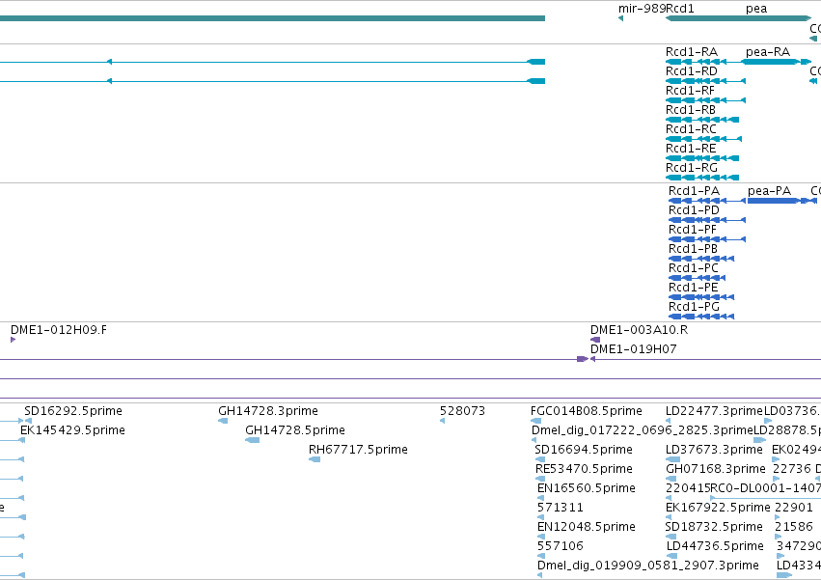Click feature 22901
This screenshot has width=821, height=580.
[794, 508]
